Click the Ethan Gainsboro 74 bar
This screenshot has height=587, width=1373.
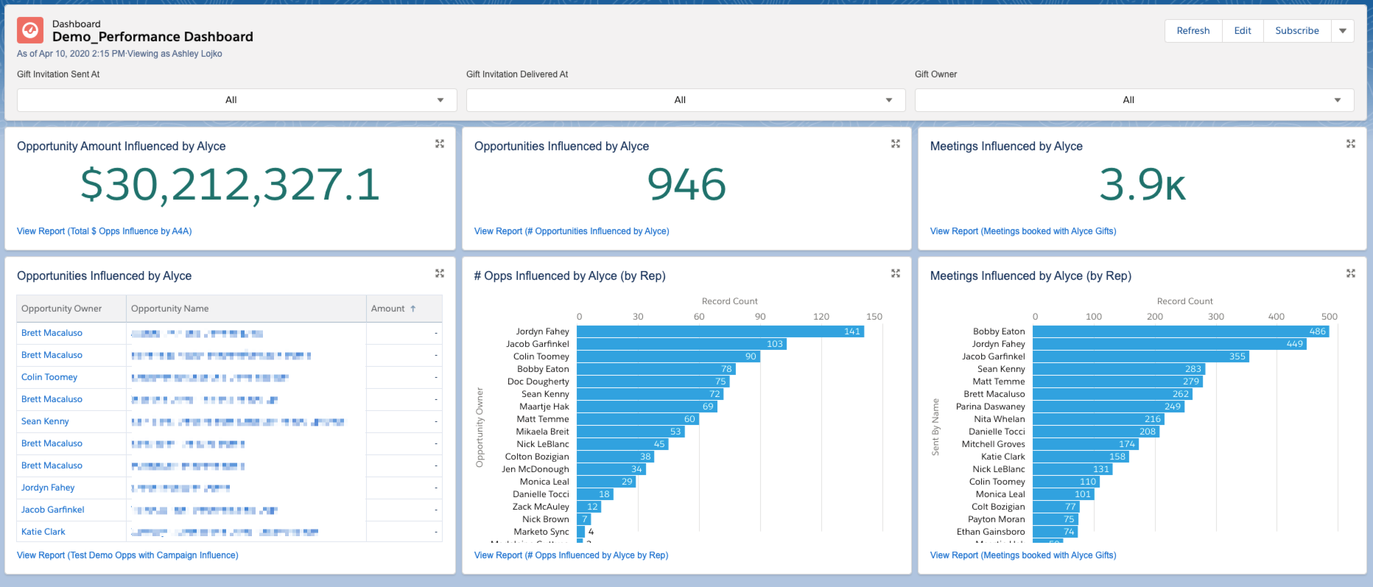(x=1055, y=532)
